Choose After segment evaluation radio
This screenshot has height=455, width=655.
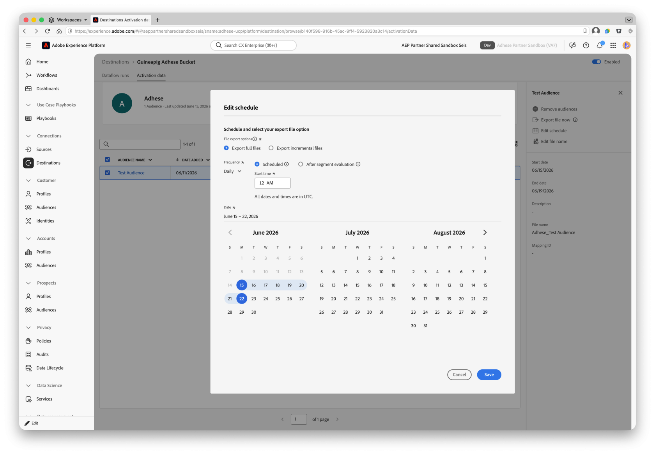pos(301,164)
